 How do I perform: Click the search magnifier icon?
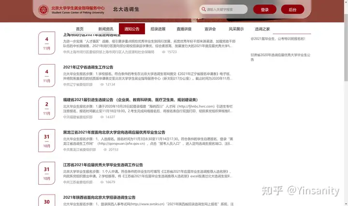point(203,9)
